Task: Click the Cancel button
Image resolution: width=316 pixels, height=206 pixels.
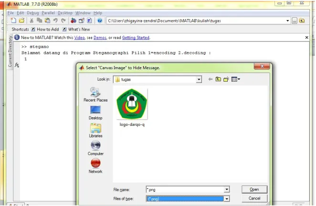Action: pyautogui.click(x=254, y=198)
